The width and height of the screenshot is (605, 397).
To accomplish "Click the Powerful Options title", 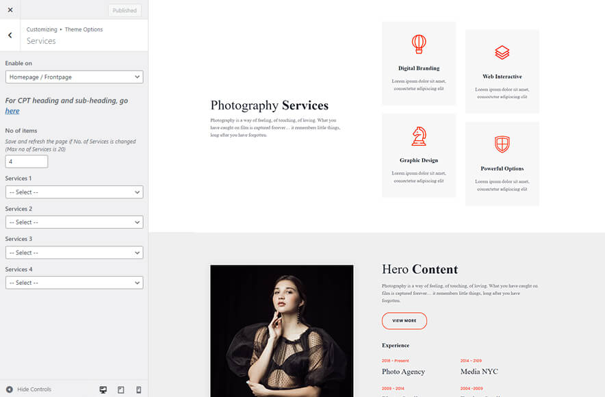I will coord(502,168).
